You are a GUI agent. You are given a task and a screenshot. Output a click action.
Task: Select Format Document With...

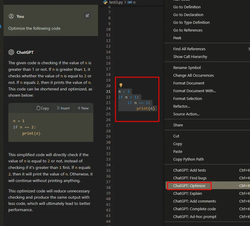pos(194,91)
